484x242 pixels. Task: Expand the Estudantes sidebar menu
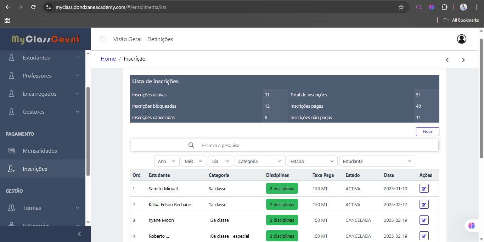click(x=45, y=58)
